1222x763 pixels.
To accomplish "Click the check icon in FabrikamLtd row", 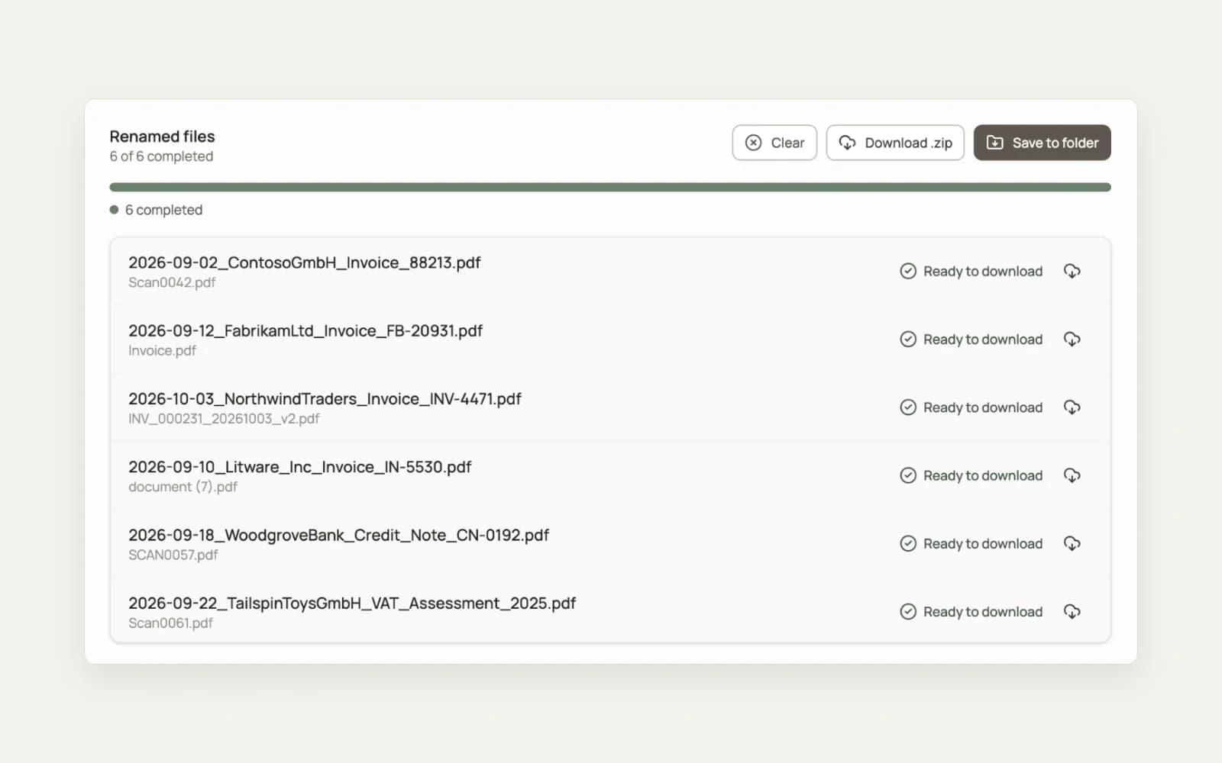I will pos(907,339).
